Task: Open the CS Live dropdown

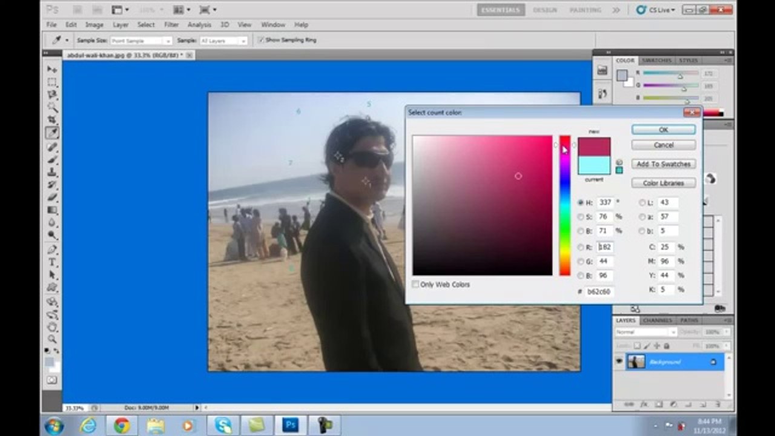Action: 655,10
